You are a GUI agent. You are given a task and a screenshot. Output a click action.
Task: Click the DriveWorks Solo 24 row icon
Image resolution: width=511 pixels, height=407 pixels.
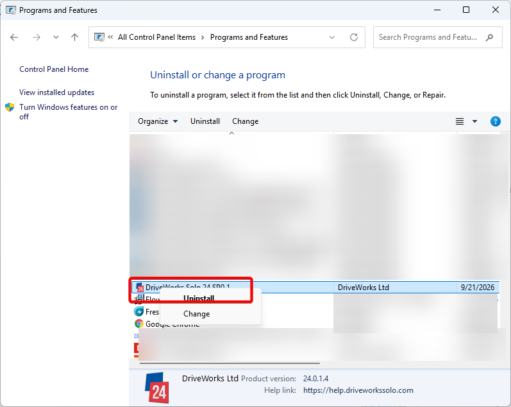coord(140,287)
